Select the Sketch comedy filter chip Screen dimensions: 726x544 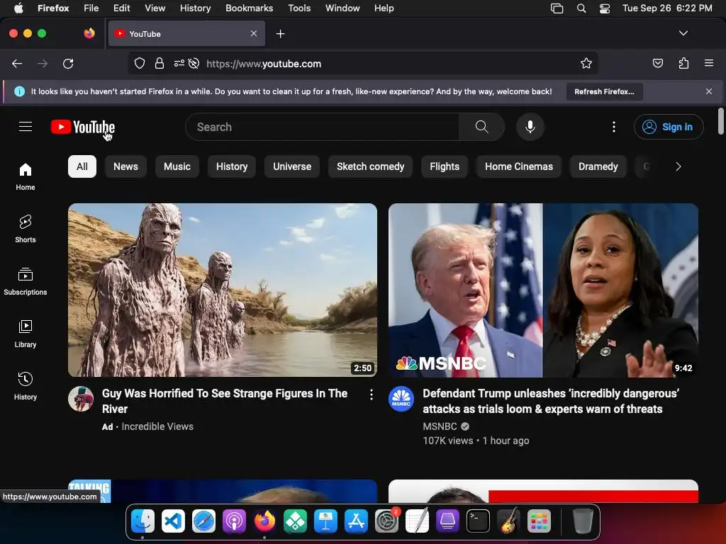(x=370, y=166)
